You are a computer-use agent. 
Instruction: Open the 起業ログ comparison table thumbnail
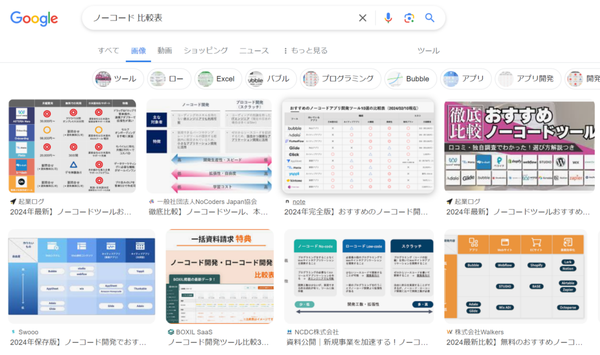[72, 146]
